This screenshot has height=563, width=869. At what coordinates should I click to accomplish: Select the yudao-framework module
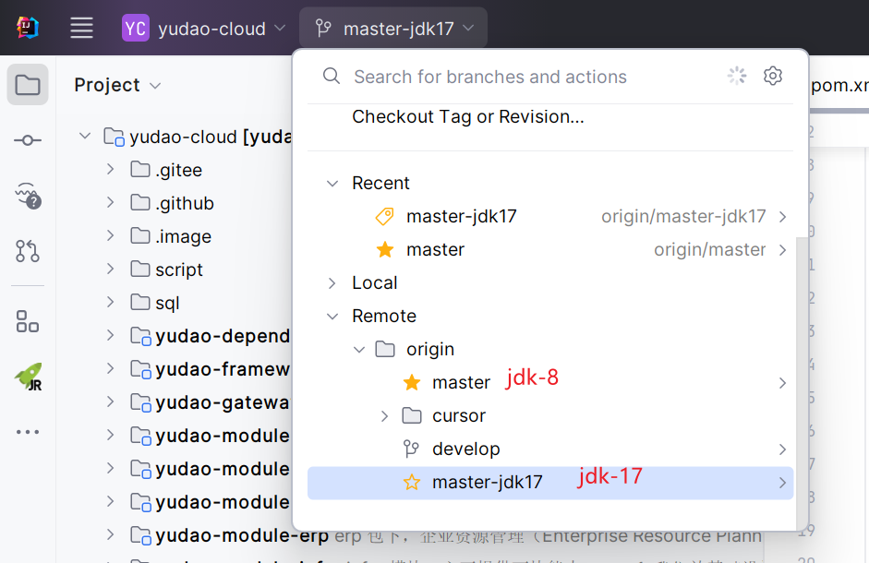(223, 369)
